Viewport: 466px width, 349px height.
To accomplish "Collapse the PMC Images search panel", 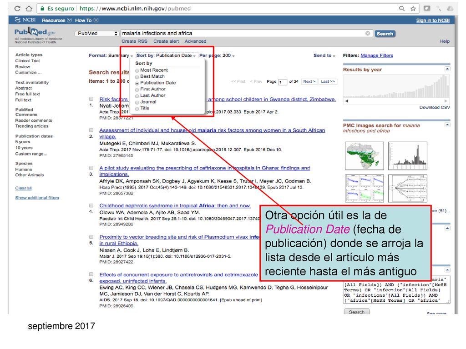I will click(x=447, y=125).
